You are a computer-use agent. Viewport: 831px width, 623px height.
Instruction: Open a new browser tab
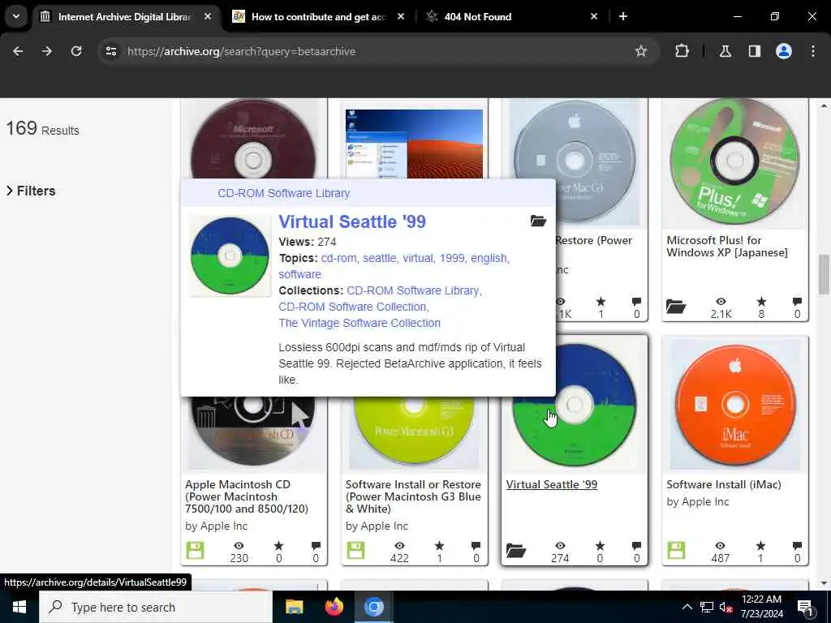point(623,16)
